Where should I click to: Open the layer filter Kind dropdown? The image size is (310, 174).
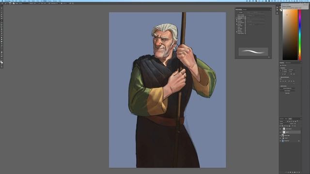click(x=283, y=121)
